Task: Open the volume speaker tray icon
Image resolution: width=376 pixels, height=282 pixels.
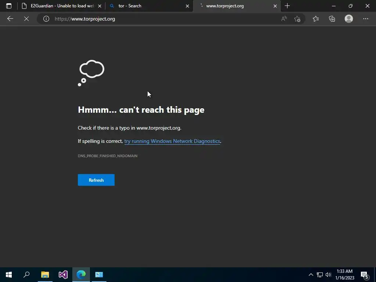Action: click(x=328, y=275)
